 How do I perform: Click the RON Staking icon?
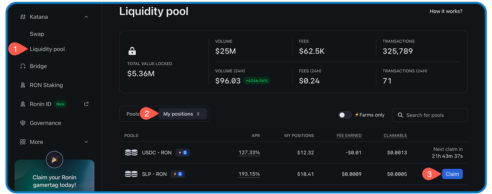click(x=23, y=85)
